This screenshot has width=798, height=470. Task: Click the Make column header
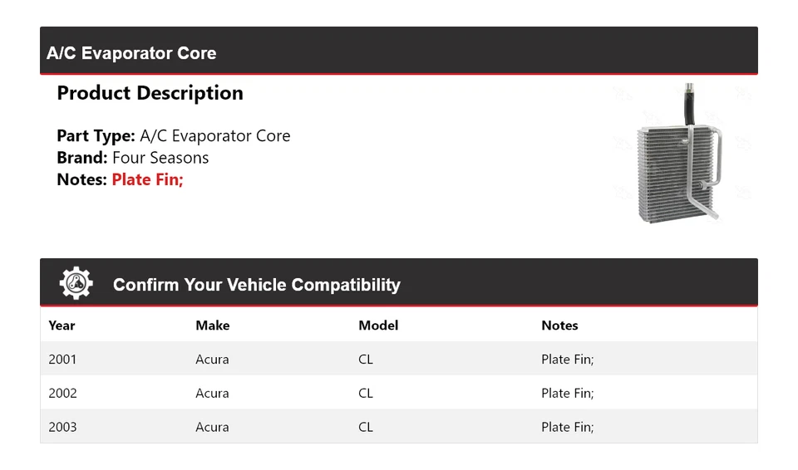(x=213, y=326)
